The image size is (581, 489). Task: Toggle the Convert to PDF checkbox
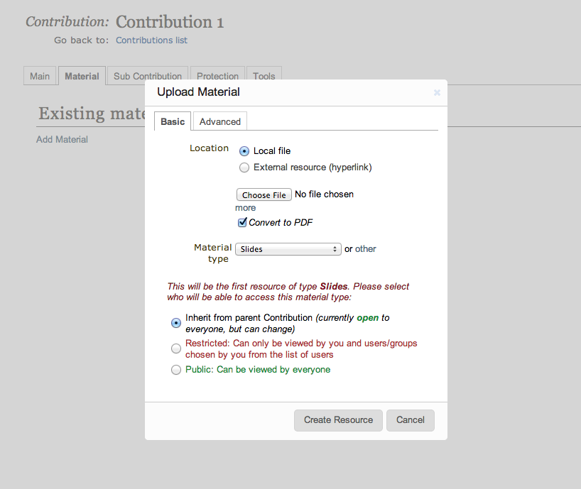242,222
